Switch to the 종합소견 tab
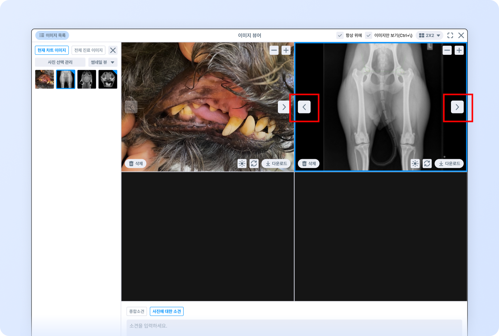Screen dimensions: 499x336 coord(137,311)
